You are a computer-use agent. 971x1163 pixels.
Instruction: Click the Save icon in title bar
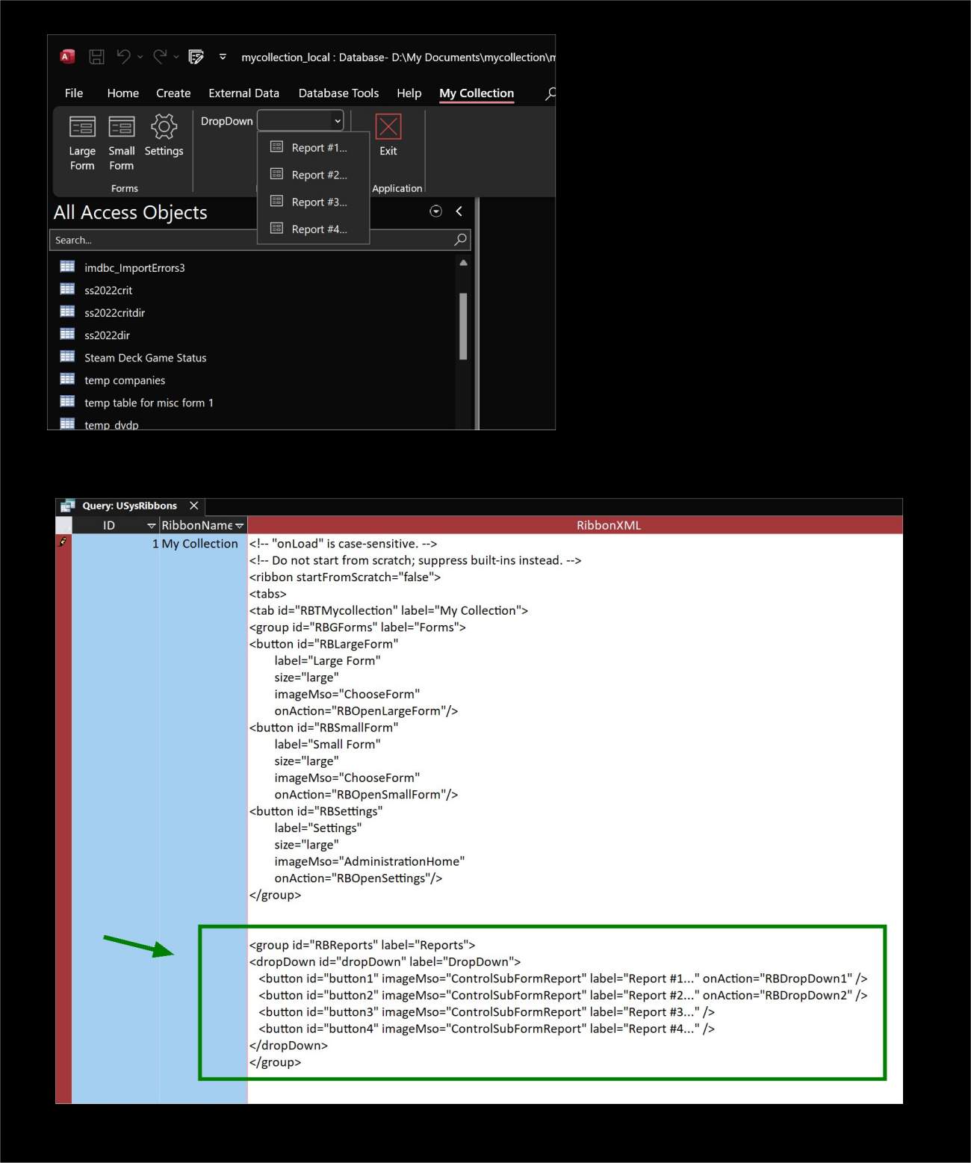(x=96, y=57)
